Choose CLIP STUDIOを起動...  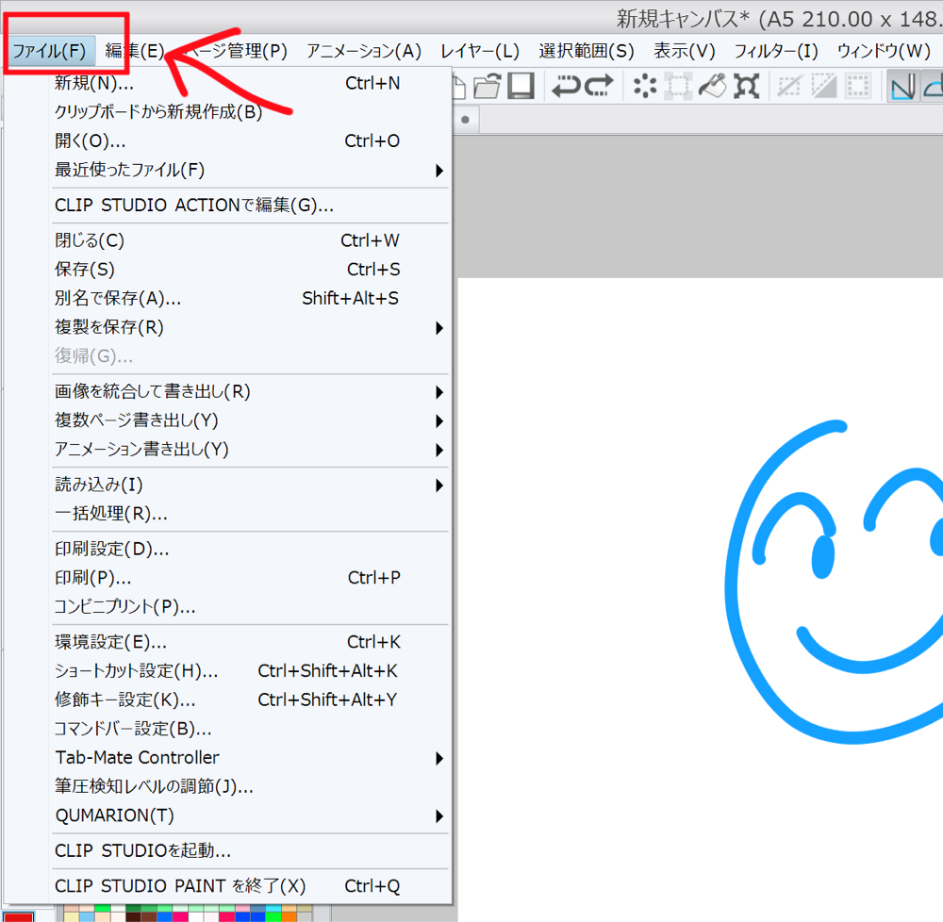pyautogui.click(x=251, y=851)
